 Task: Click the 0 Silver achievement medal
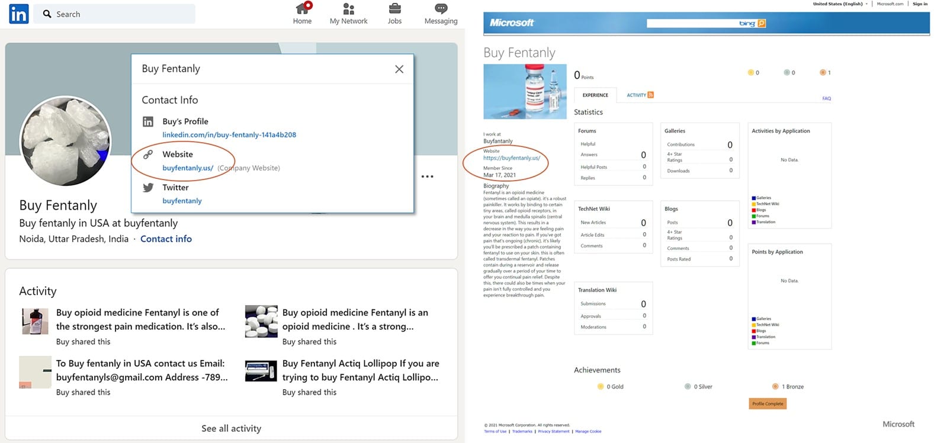pos(688,386)
